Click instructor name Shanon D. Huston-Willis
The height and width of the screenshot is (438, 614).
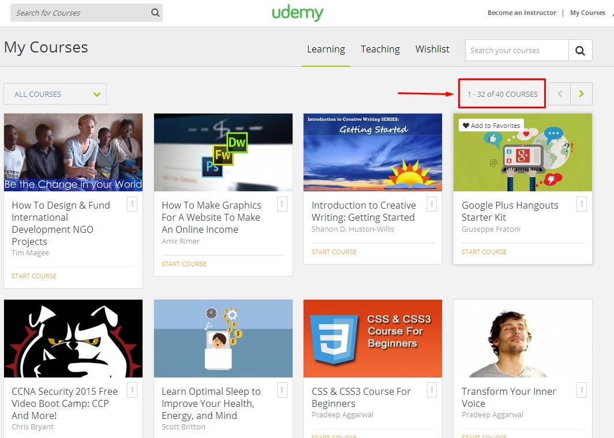pyautogui.click(x=353, y=229)
